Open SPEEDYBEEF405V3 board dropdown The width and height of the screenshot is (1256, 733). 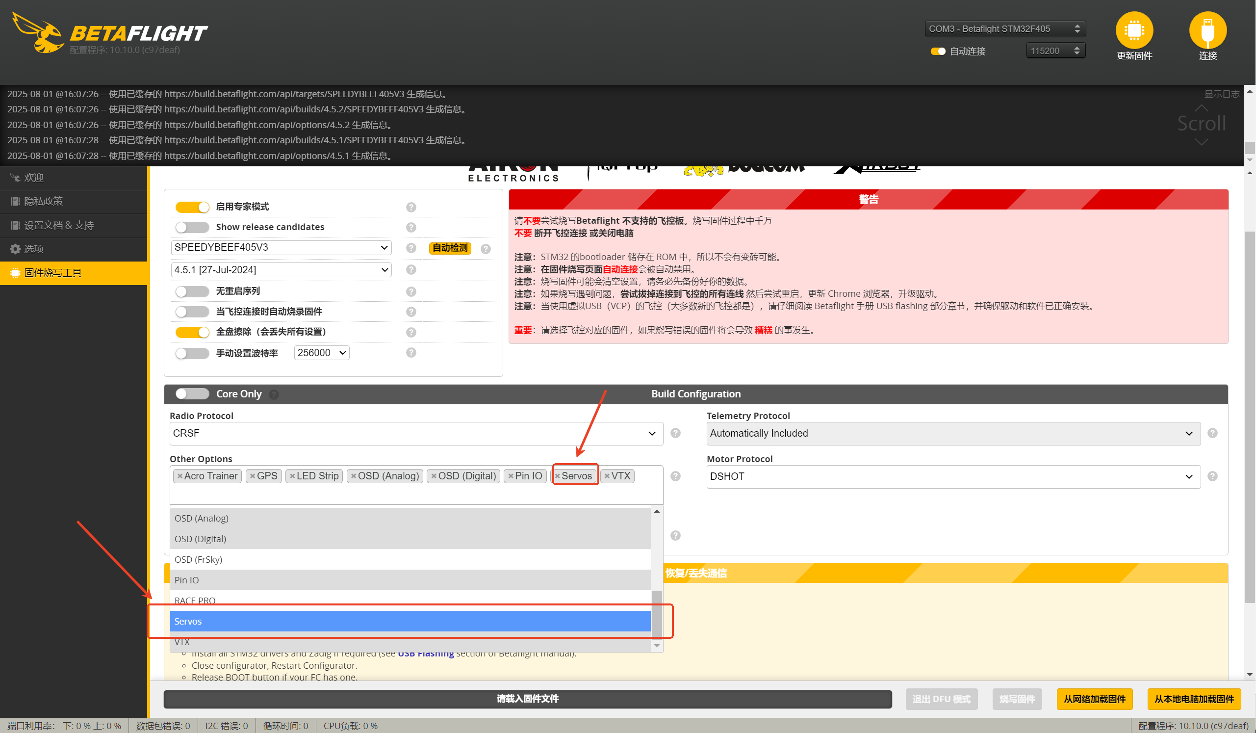281,247
